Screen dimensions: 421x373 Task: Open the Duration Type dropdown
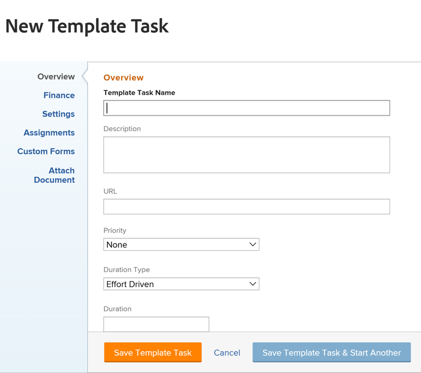tap(181, 284)
